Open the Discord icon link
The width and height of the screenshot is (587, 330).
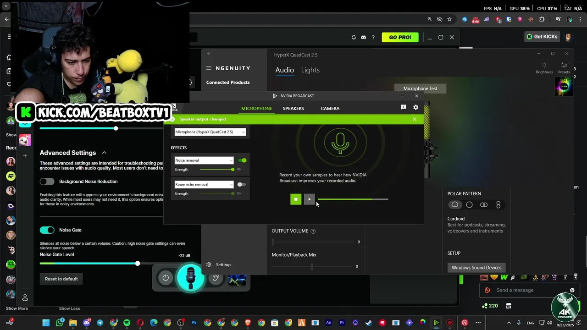point(364,37)
